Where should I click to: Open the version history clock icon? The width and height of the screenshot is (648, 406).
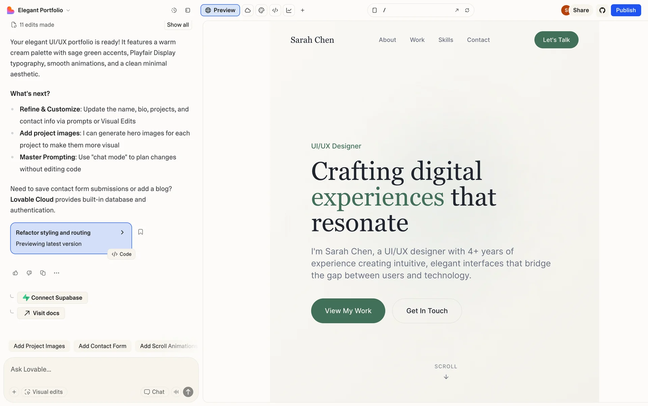174,10
